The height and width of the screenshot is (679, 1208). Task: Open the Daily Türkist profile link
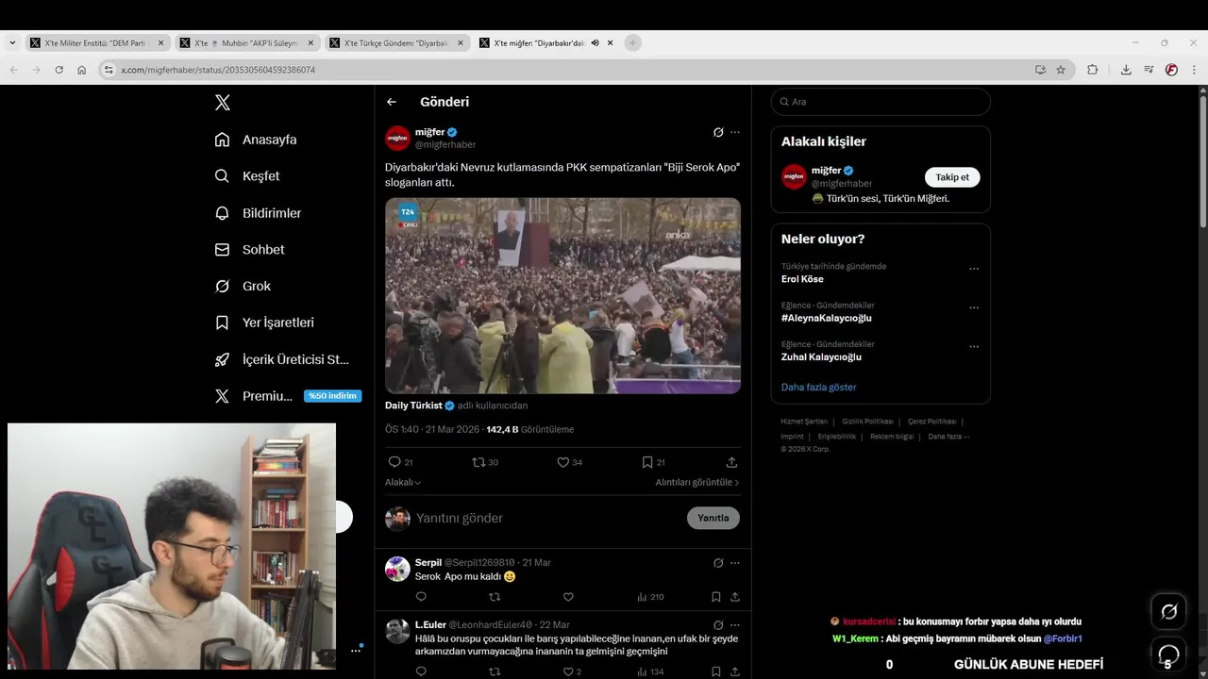[413, 406]
